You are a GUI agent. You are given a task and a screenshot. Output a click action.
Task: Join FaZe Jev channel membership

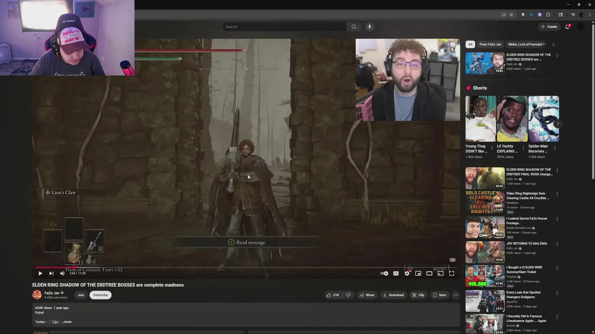(81, 295)
